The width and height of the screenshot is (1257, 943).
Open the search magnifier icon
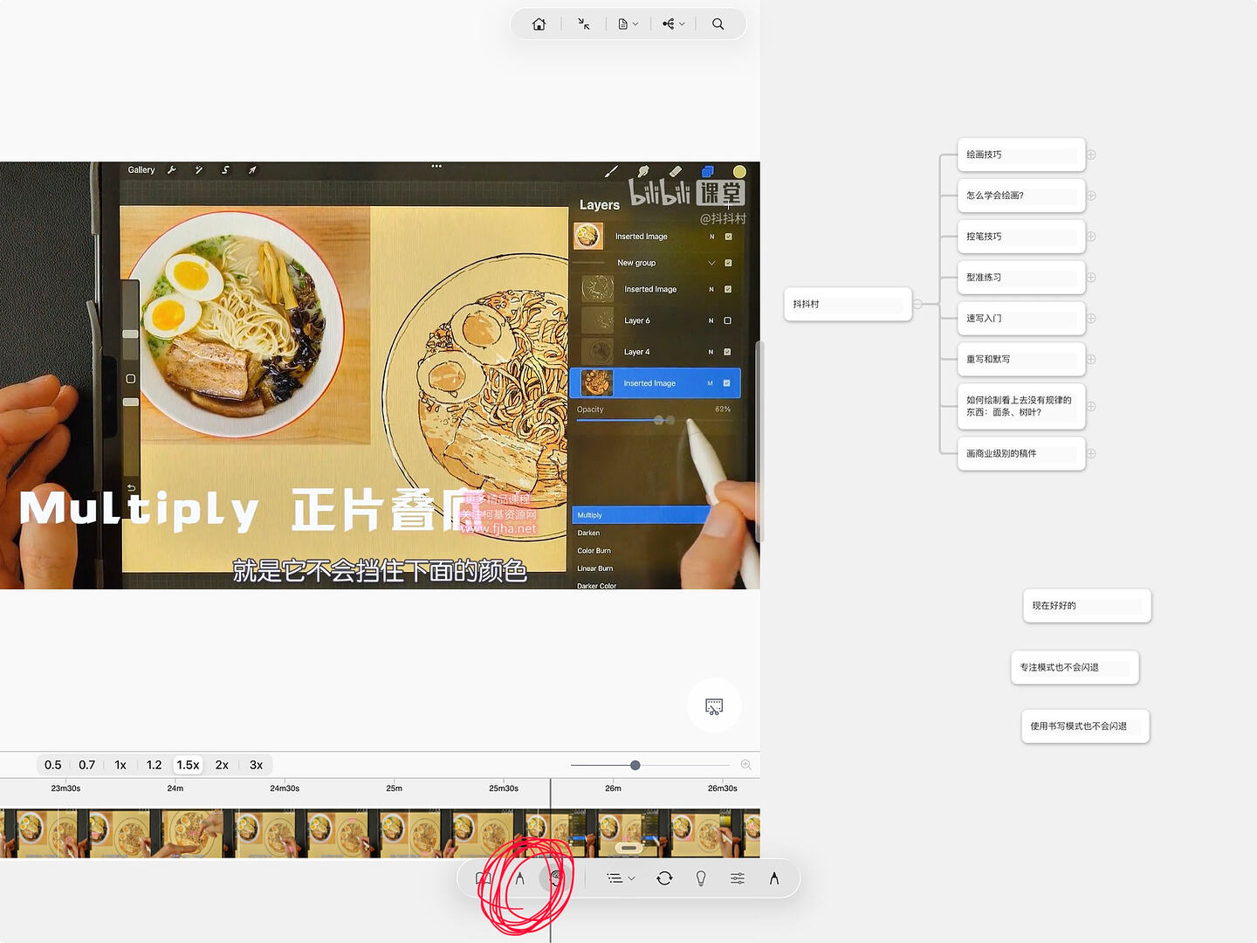pos(718,24)
